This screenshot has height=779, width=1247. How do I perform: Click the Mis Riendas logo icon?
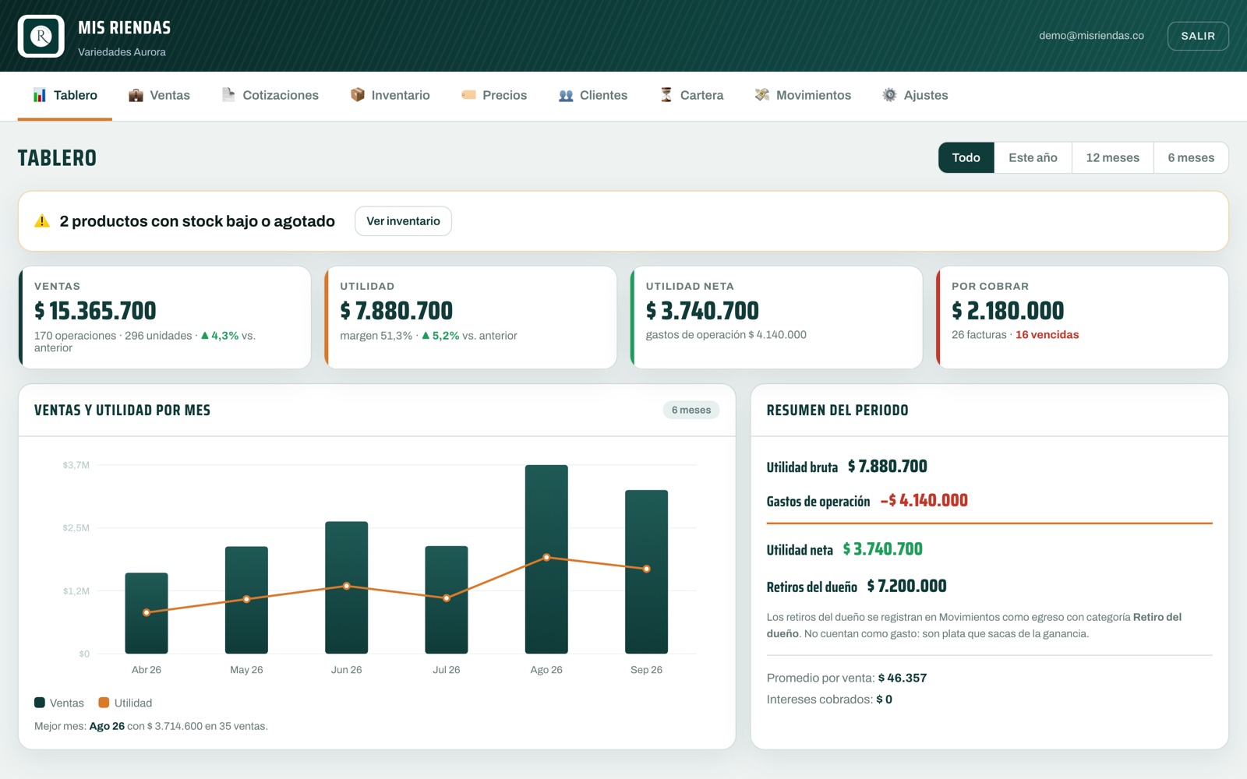click(41, 36)
